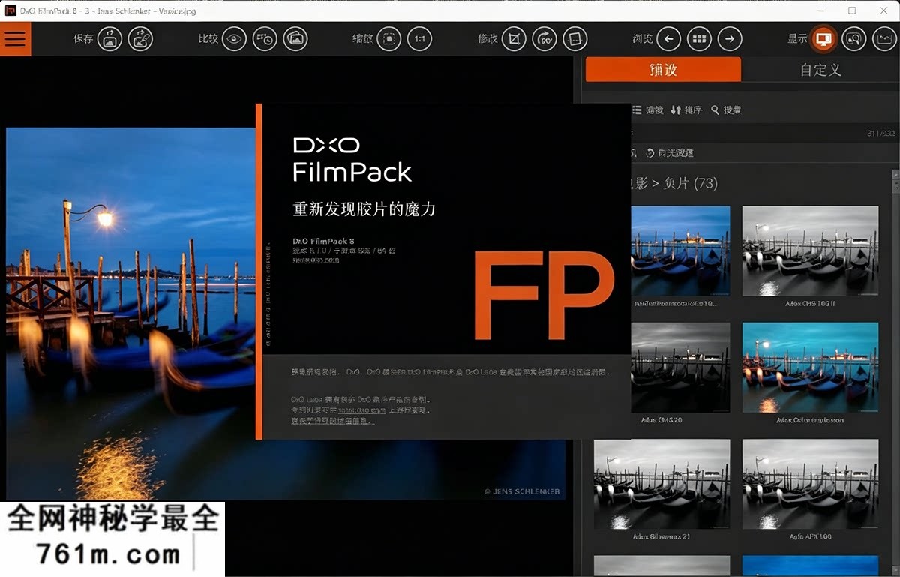This screenshot has height=577, width=900.
Task: Toggle the orange presets panel display icon
Action: (x=823, y=39)
